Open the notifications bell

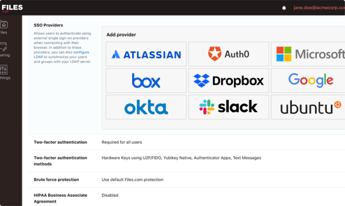(x=284, y=8)
